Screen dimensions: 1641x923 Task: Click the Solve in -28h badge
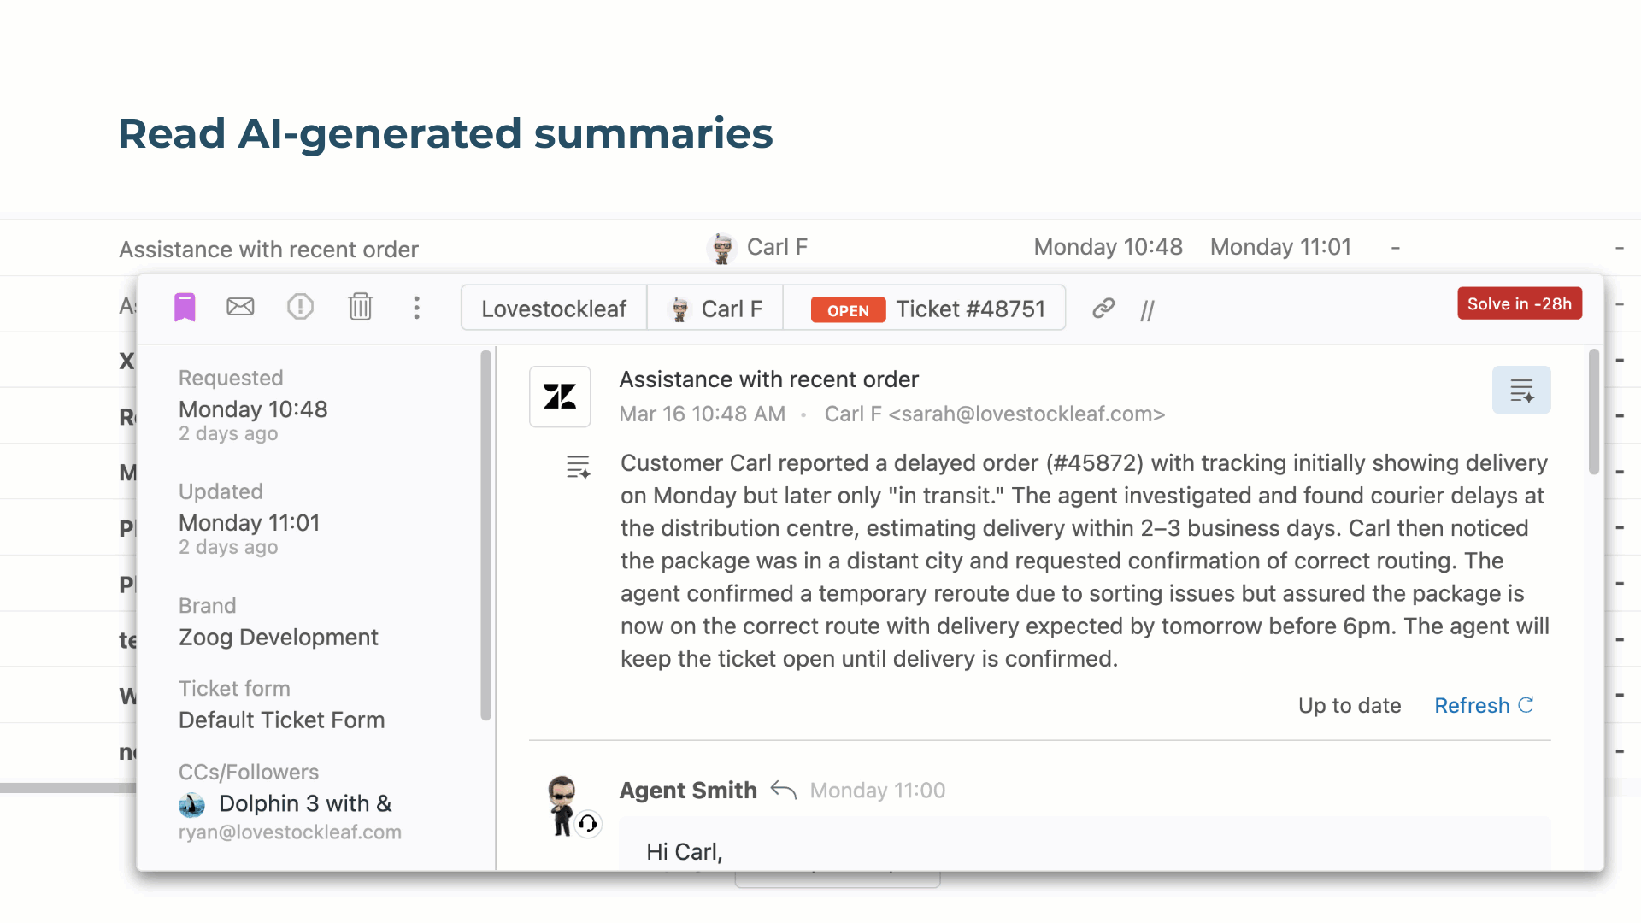[x=1520, y=303]
